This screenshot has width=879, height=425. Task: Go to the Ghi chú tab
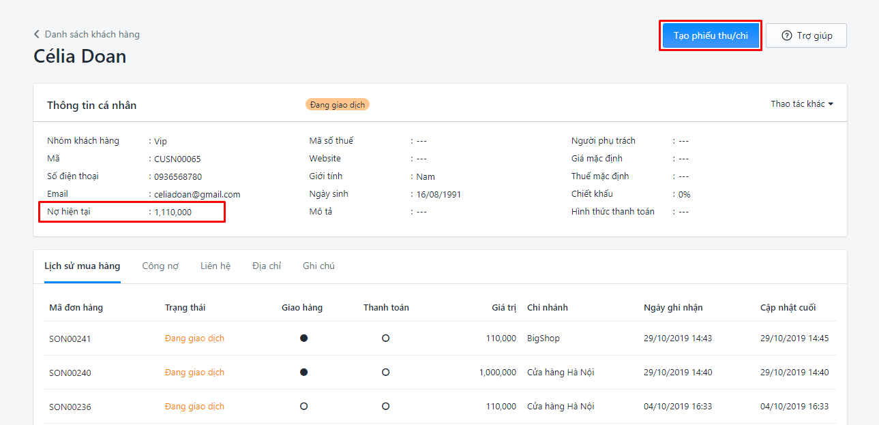pyautogui.click(x=318, y=266)
